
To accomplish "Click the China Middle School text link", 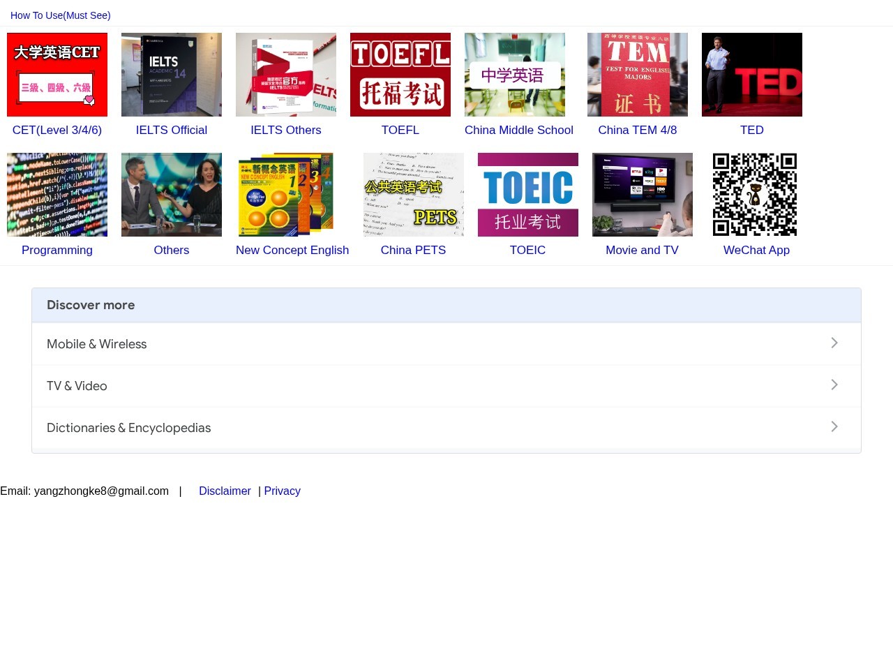I will pos(519,130).
